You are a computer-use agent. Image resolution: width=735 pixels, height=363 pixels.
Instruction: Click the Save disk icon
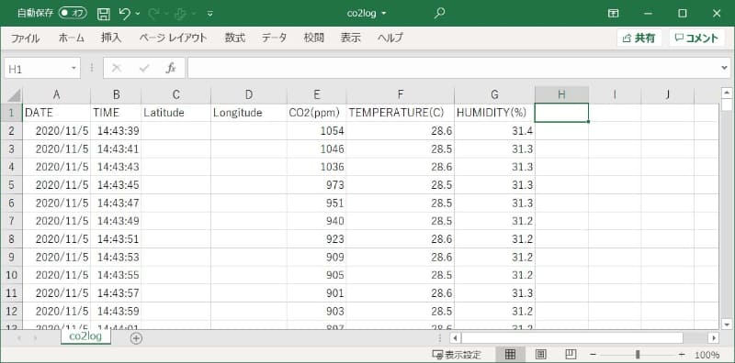pos(104,14)
